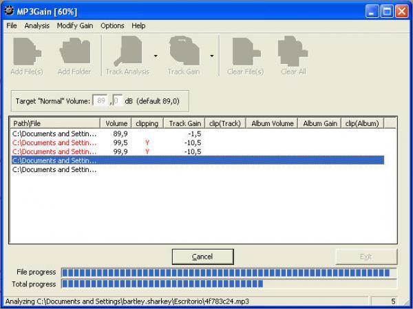
Task: Minimize the MP3Gain window
Action: 372,11
